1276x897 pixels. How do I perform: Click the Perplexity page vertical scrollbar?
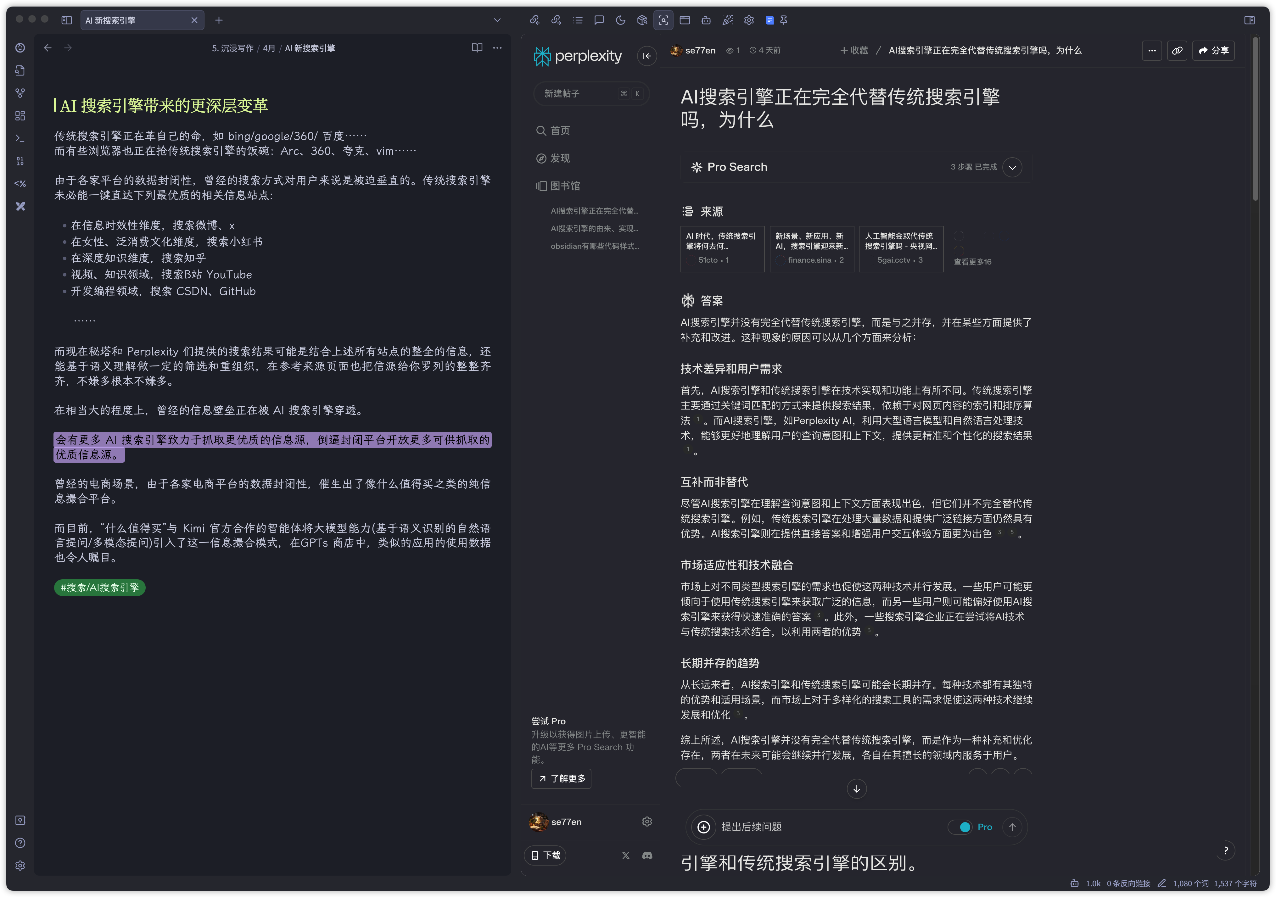(x=1256, y=119)
